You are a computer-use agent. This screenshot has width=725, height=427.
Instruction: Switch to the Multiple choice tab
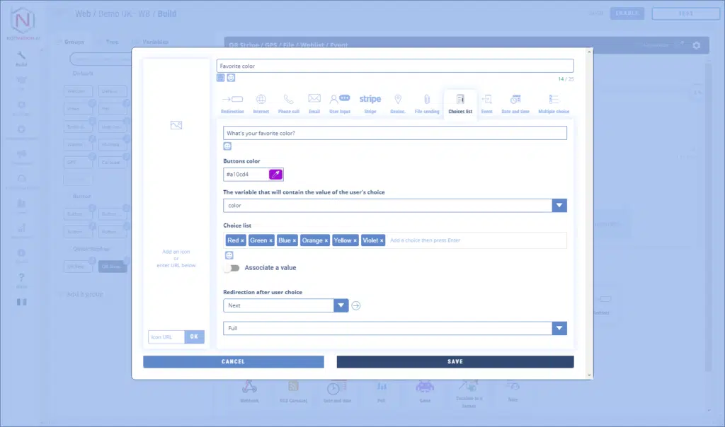pos(554,100)
